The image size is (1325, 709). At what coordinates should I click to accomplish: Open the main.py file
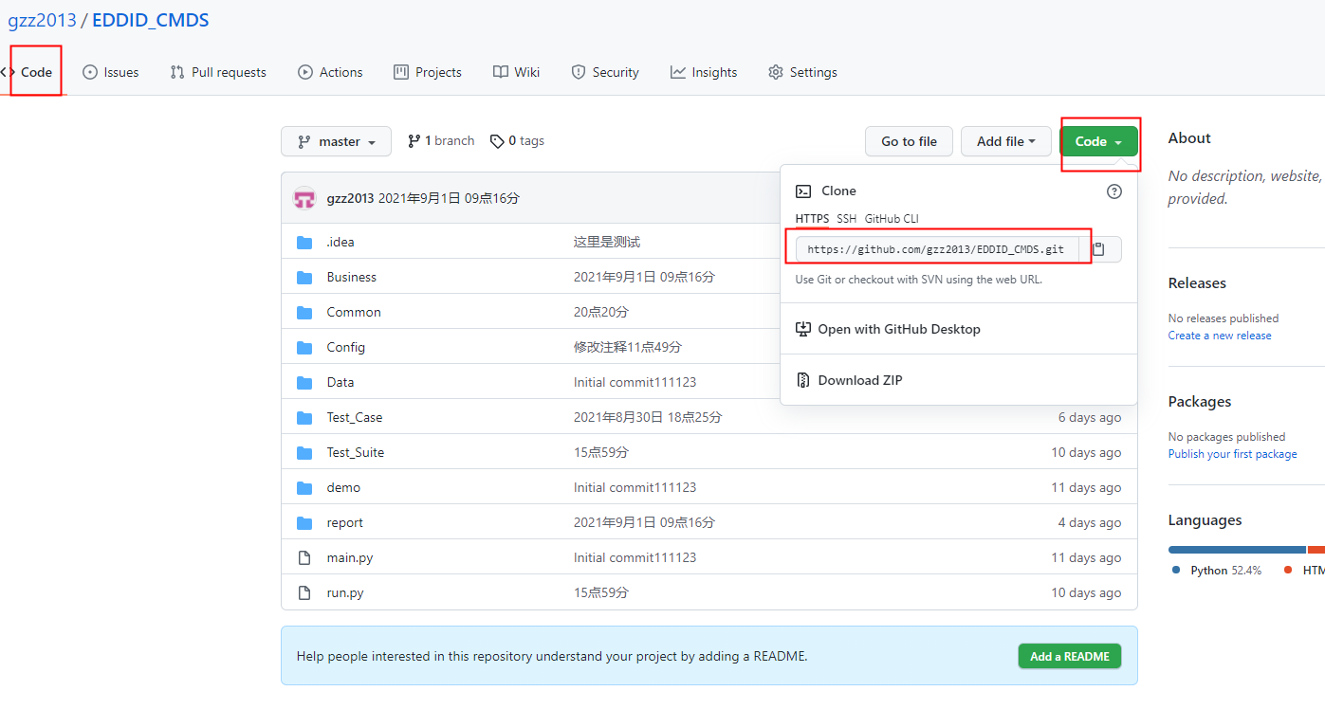[350, 557]
